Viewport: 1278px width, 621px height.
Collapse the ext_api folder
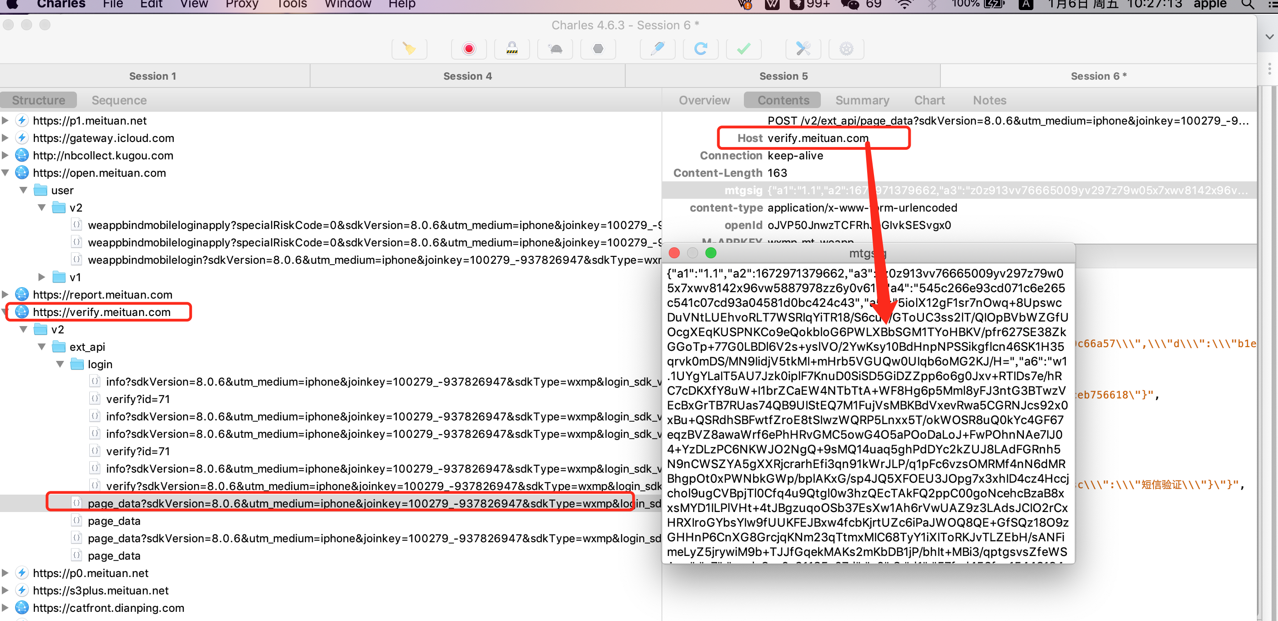click(42, 347)
